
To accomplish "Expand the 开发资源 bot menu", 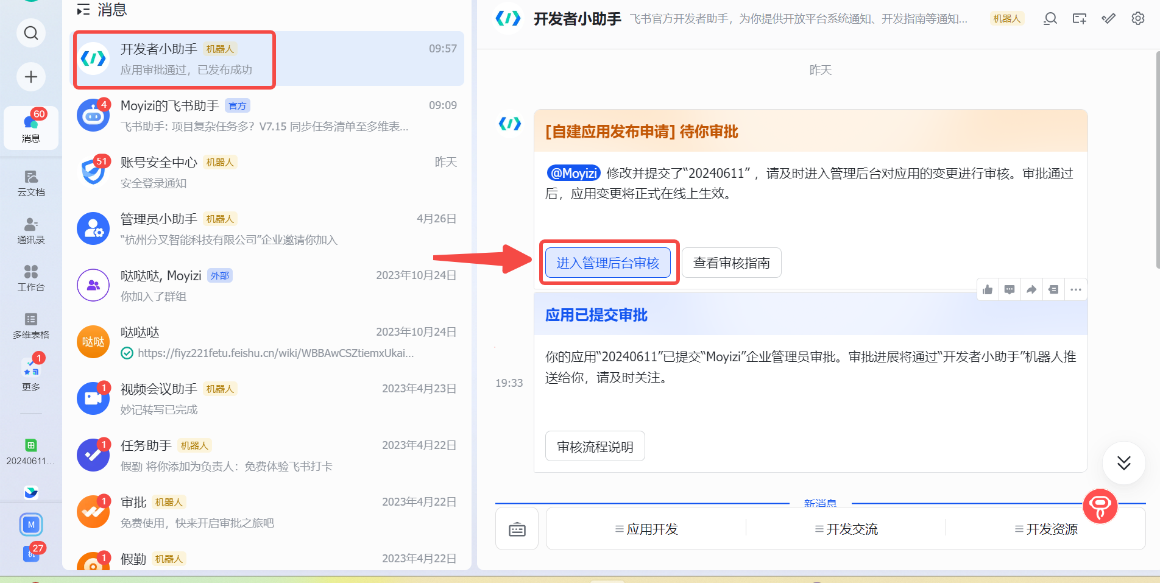I will tap(1045, 529).
